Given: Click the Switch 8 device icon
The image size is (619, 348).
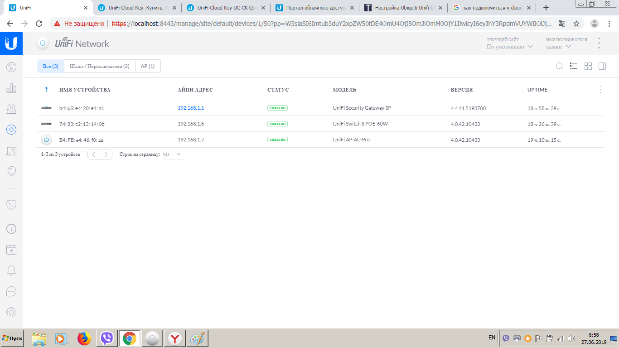Looking at the screenshot, I should (46, 124).
